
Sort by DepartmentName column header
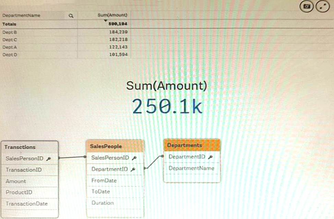pos(21,15)
